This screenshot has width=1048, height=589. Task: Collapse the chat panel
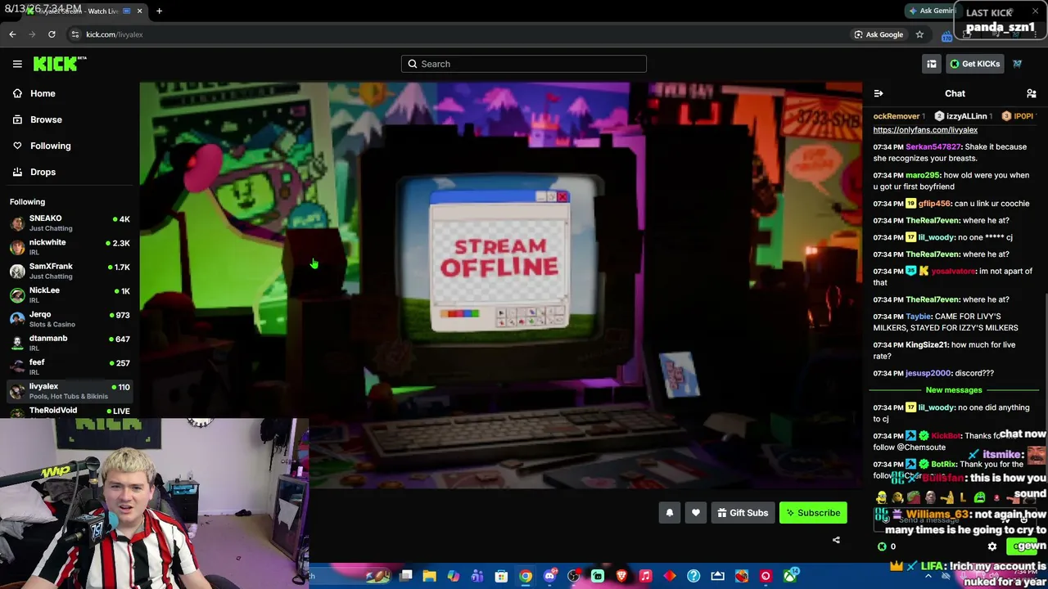tap(879, 93)
